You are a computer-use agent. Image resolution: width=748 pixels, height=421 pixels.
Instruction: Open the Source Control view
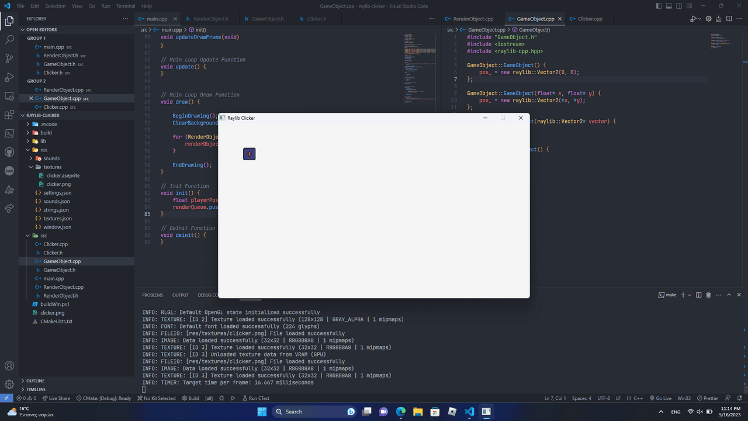[9, 58]
